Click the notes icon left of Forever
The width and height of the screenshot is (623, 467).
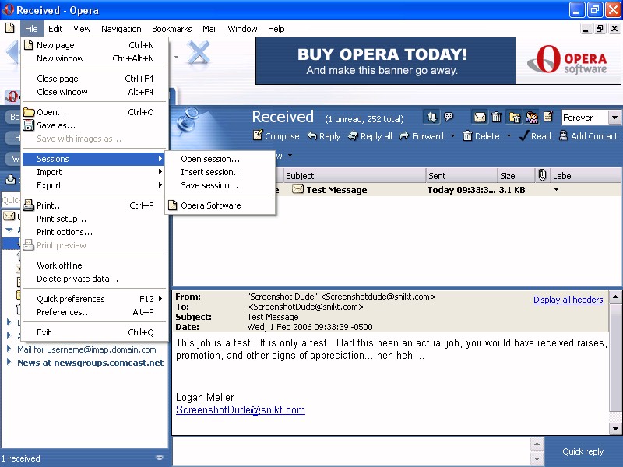click(548, 117)
